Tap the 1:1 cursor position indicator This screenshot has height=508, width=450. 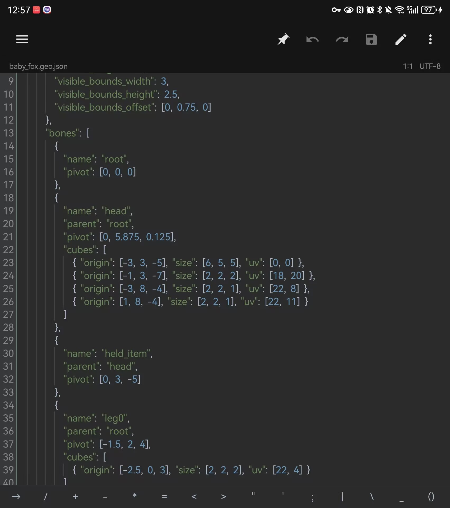407,66
